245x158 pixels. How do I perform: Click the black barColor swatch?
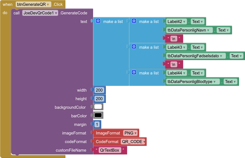click(98, 115)
